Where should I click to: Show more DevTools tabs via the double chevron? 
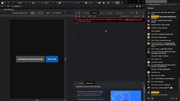pyautogui.click(x=126, y=13)
